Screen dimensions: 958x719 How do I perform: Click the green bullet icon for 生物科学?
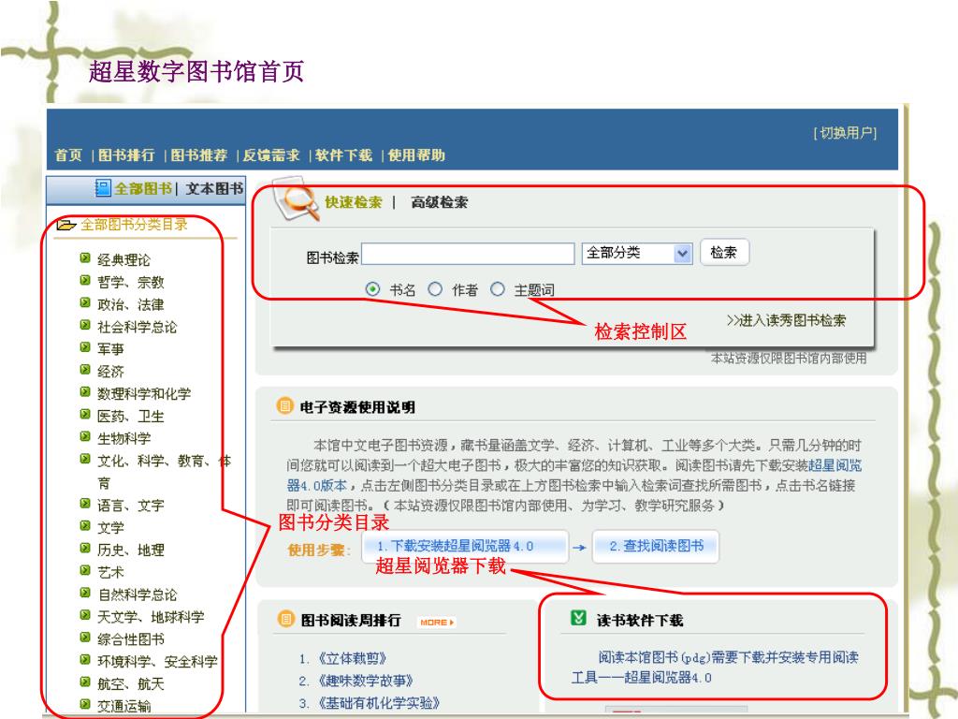[x=85, y=436]
